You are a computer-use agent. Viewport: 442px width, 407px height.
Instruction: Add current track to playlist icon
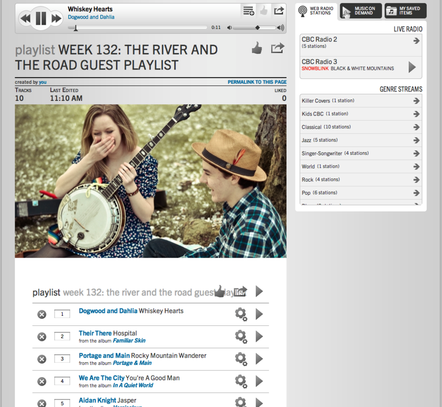point(248,11)
